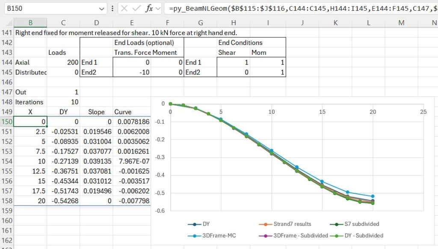Click the 3DFrame-MC legend entry

210,235
